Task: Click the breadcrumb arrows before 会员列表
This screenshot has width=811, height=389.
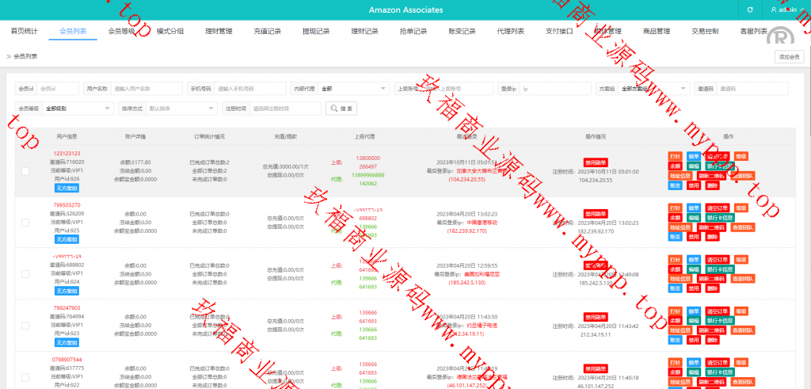Action: 9,56
